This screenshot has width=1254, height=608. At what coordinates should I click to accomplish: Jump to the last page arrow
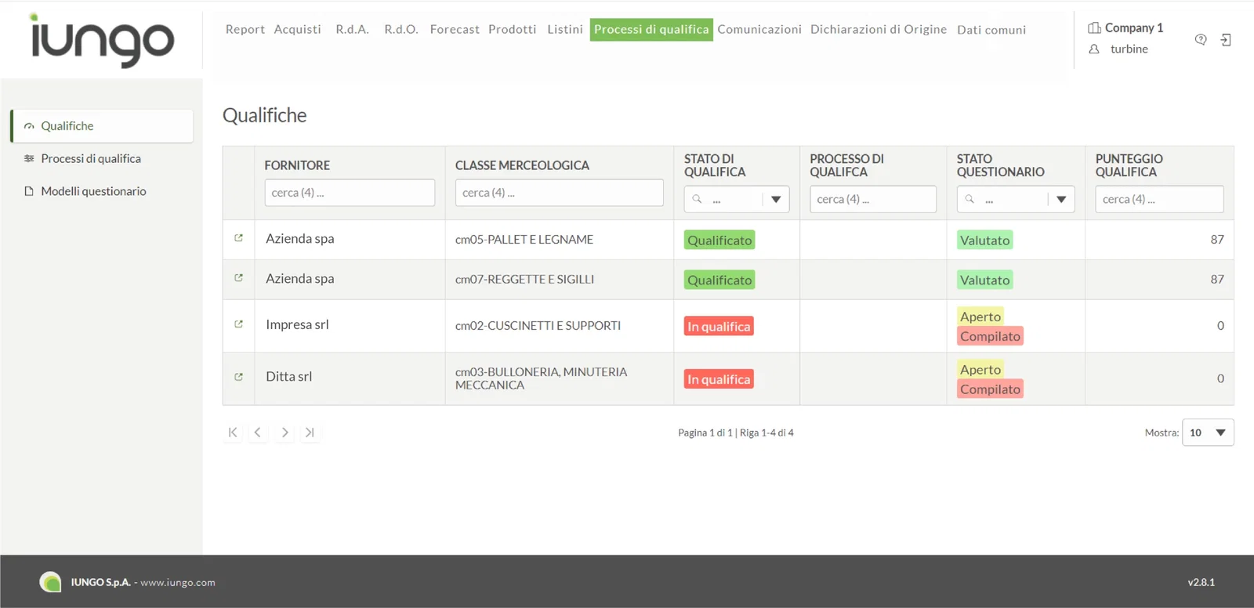tap(310, 432)
